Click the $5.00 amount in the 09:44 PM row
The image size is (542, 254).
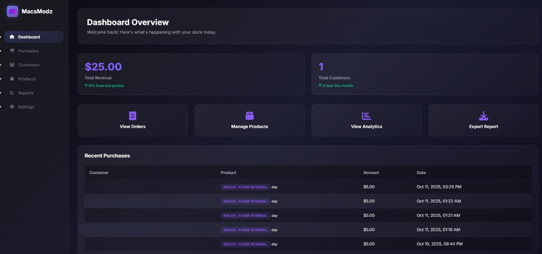click(369, 244)
